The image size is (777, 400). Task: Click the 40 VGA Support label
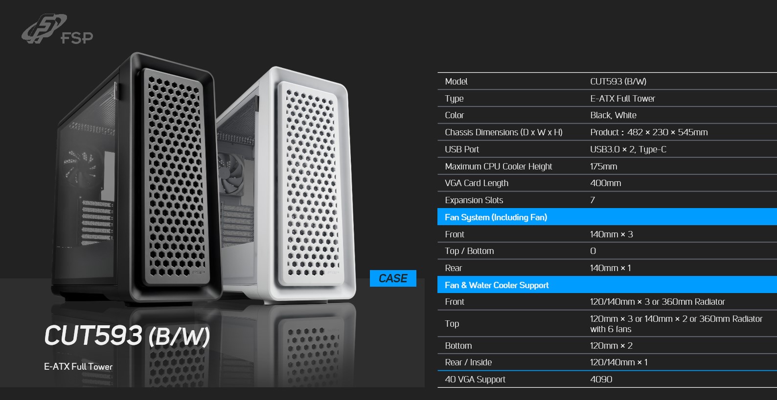click(x=475, y=379)
